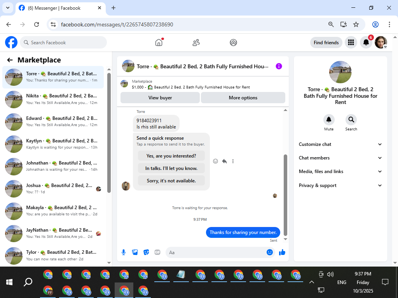Search in conversation magnifier icon
Image resolution: width=398 pixels, height=298 pixels.
click(351, 120)
